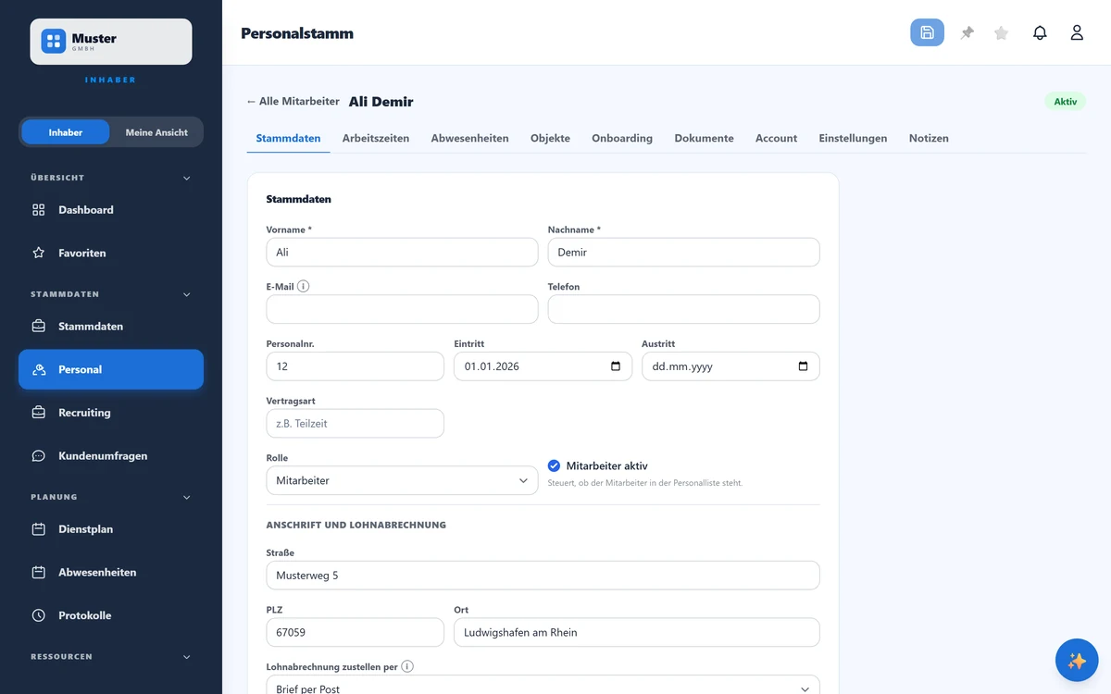
Task: Select the Stammdaten tab
Action: pos(288,138)
